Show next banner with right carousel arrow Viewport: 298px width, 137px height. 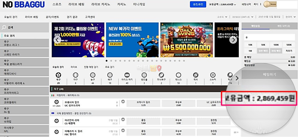pyautogui.click(x=233, y=40)
